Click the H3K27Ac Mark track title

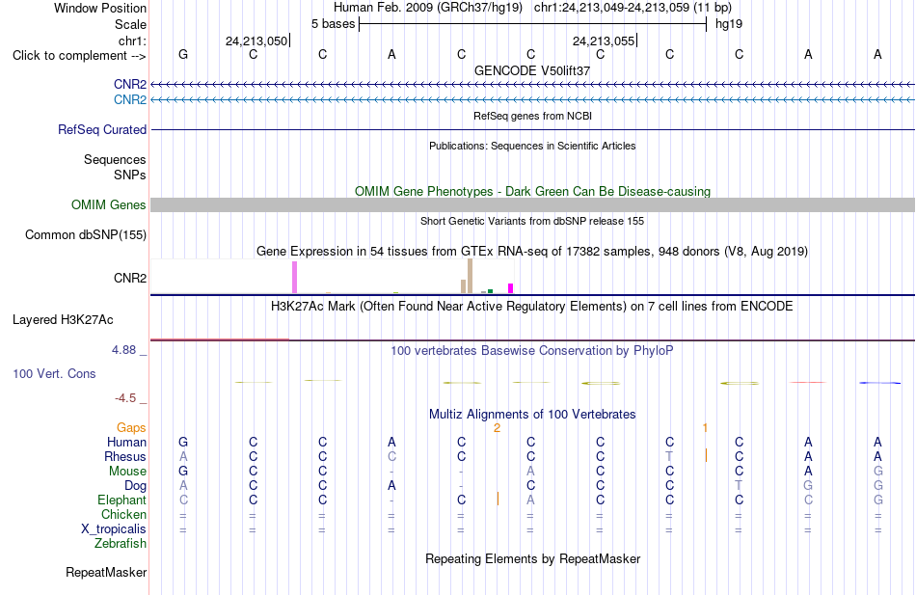click(x=532, y=307)
